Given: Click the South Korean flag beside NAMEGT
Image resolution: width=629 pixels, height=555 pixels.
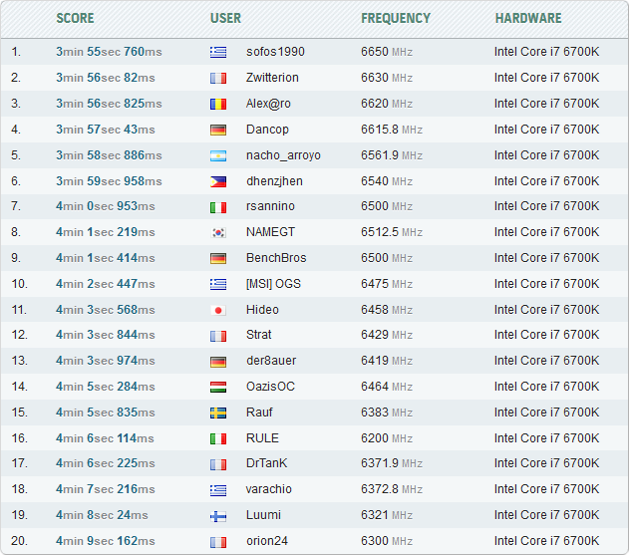Looking at the screenshot, I should click(x=218, y=232).
